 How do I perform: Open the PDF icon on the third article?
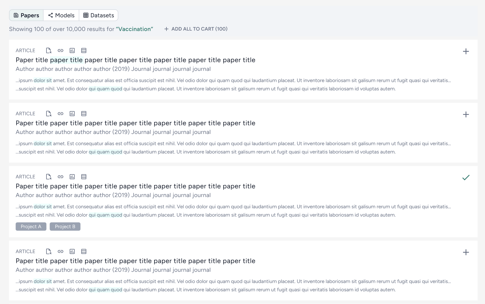48,176
